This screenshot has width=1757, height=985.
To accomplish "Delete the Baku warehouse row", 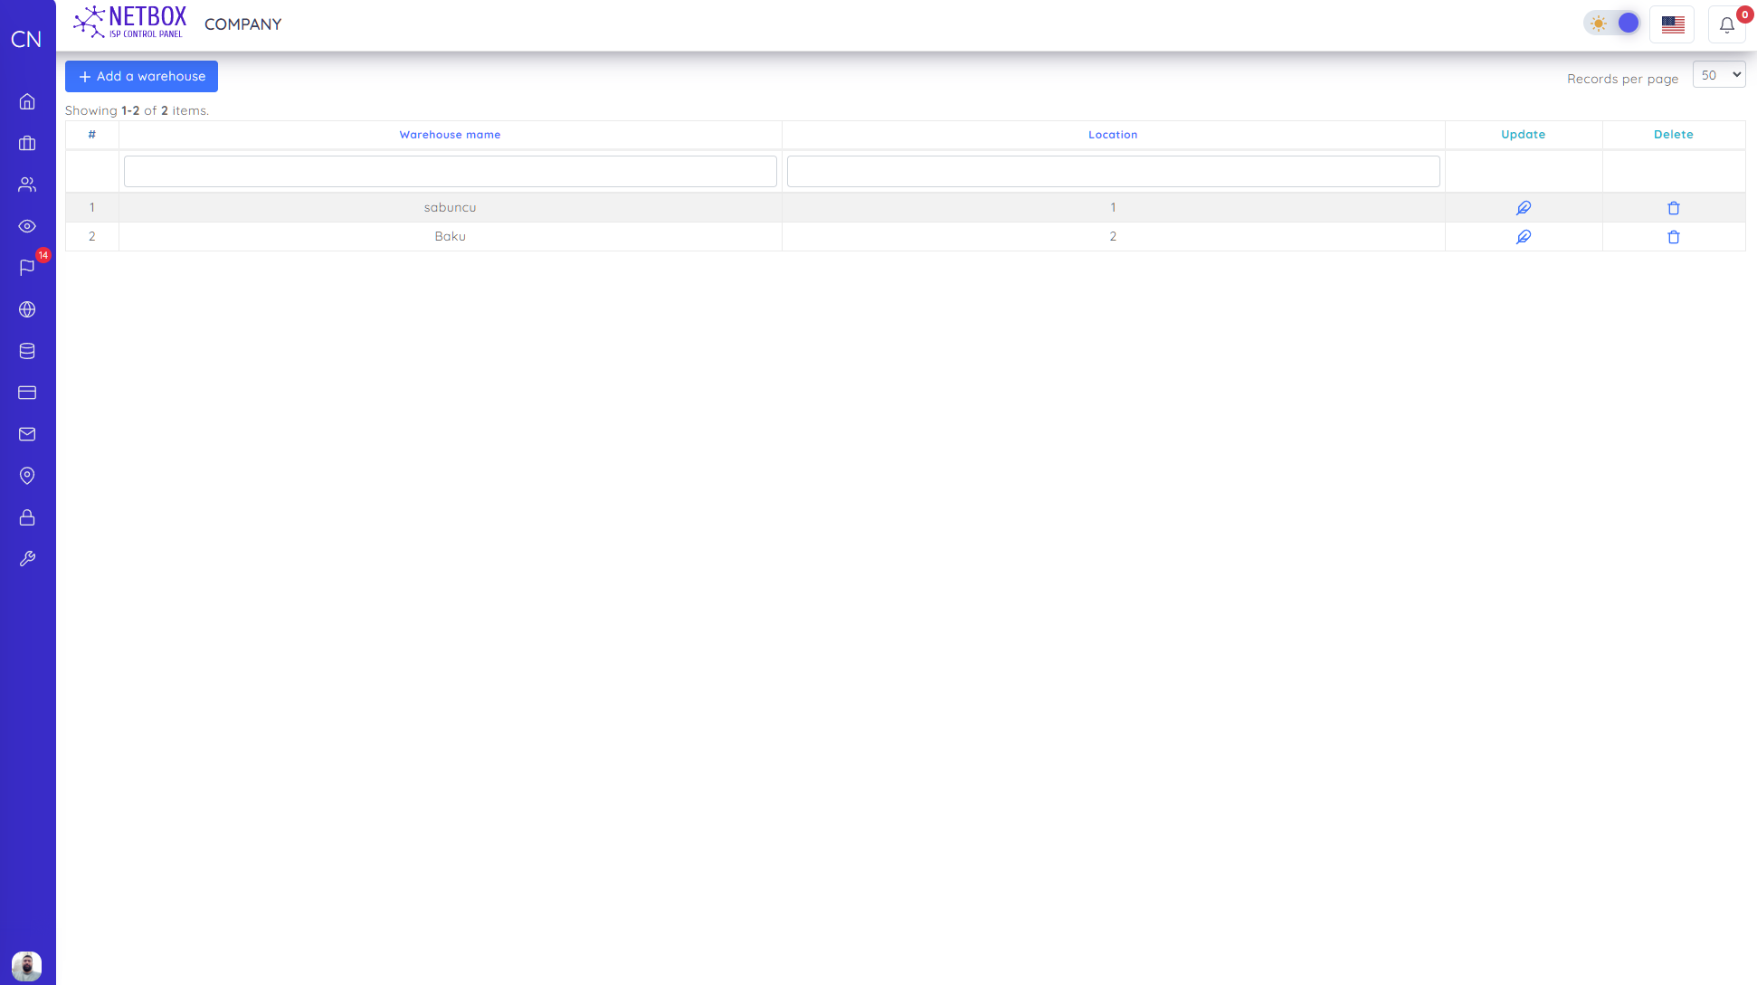I will 1673,237.
